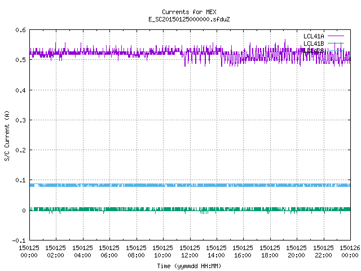Click the 'Time (yymmdd HH:MM)' axis label
This screenshot has height=271, width=361.
coord(189,266)
